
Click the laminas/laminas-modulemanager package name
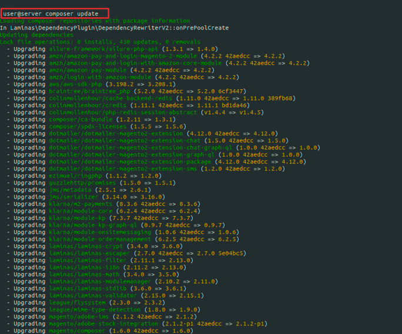coord(100,282)
